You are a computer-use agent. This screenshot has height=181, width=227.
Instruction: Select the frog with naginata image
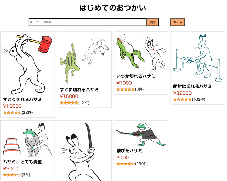point(141,134)
